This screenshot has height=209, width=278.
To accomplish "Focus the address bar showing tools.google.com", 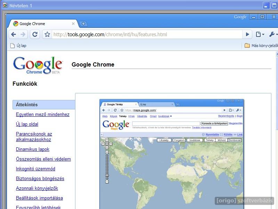I will pos(147,34).
